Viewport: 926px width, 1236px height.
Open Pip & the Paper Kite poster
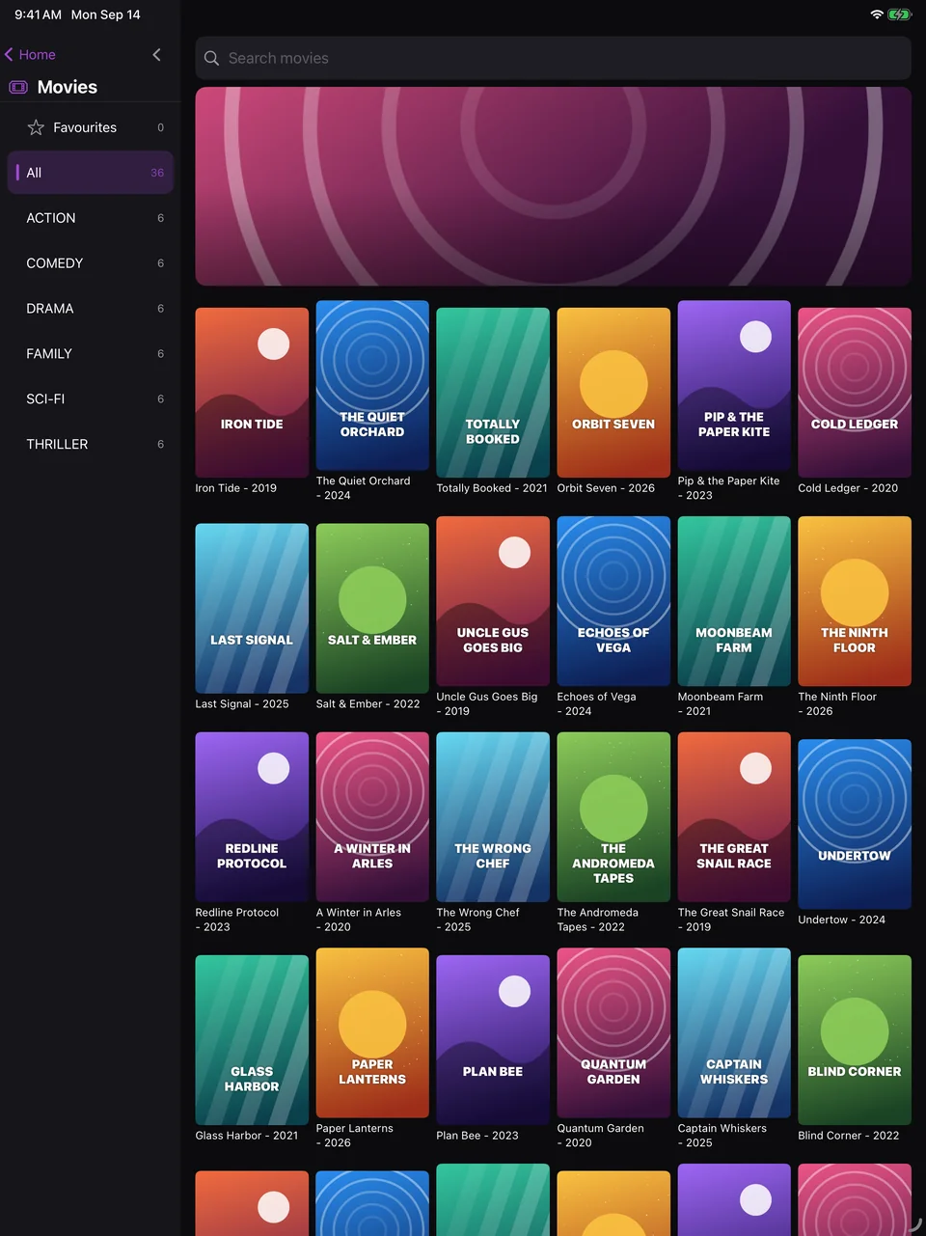(734, 385)
